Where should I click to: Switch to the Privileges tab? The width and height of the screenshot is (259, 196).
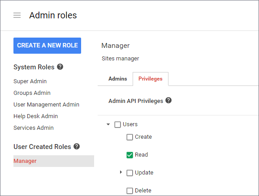pos(151,79)
